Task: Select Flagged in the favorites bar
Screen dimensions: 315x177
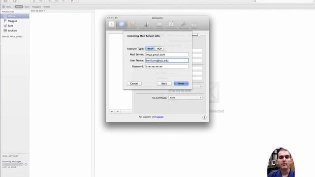Action: tap(36, 7)
